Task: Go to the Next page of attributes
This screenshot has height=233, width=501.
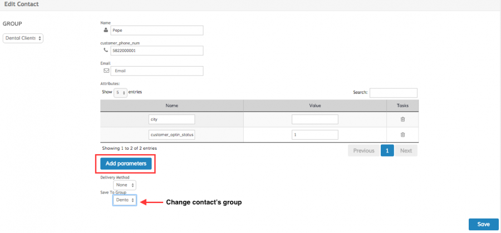Action: (406, 150)
